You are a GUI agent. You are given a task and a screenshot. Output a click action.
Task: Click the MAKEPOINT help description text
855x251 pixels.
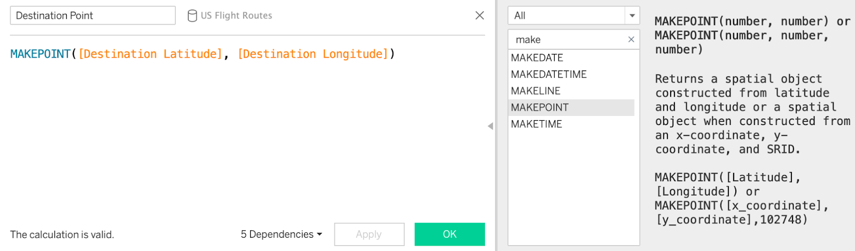click(x=752, y=114)
